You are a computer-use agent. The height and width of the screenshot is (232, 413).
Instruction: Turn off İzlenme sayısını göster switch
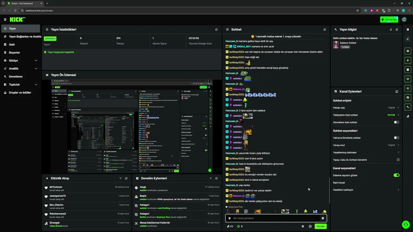tap(397, 175)
